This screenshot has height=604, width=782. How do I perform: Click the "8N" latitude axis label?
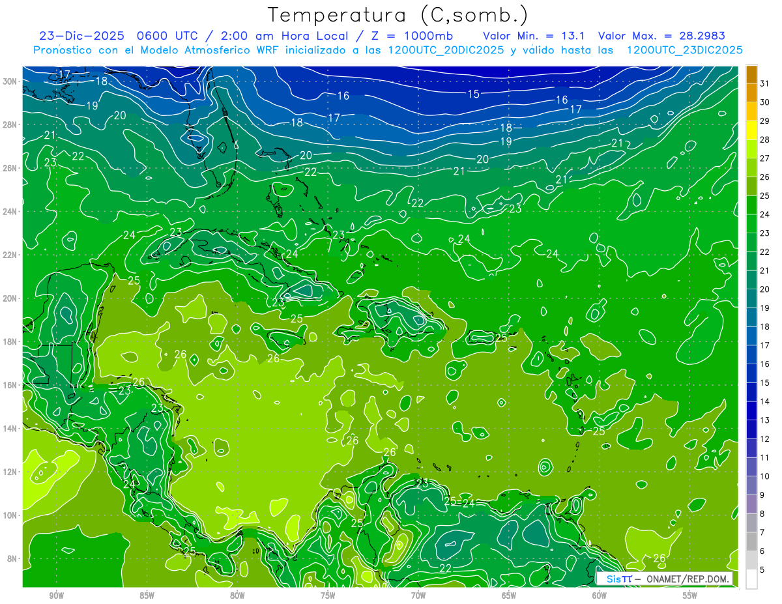click(x=13, y=558)
